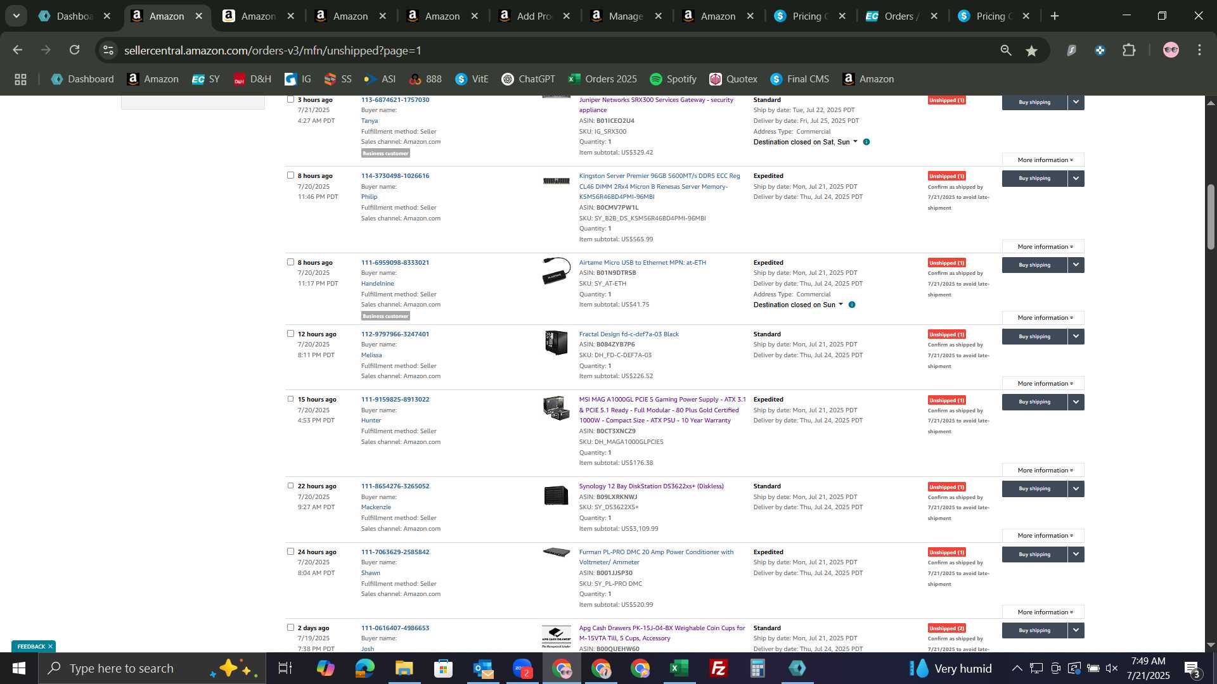The height and width of the screenshot is (684, 1217).
Task: Open the profile avatar icon
Action: [1171, 50]
